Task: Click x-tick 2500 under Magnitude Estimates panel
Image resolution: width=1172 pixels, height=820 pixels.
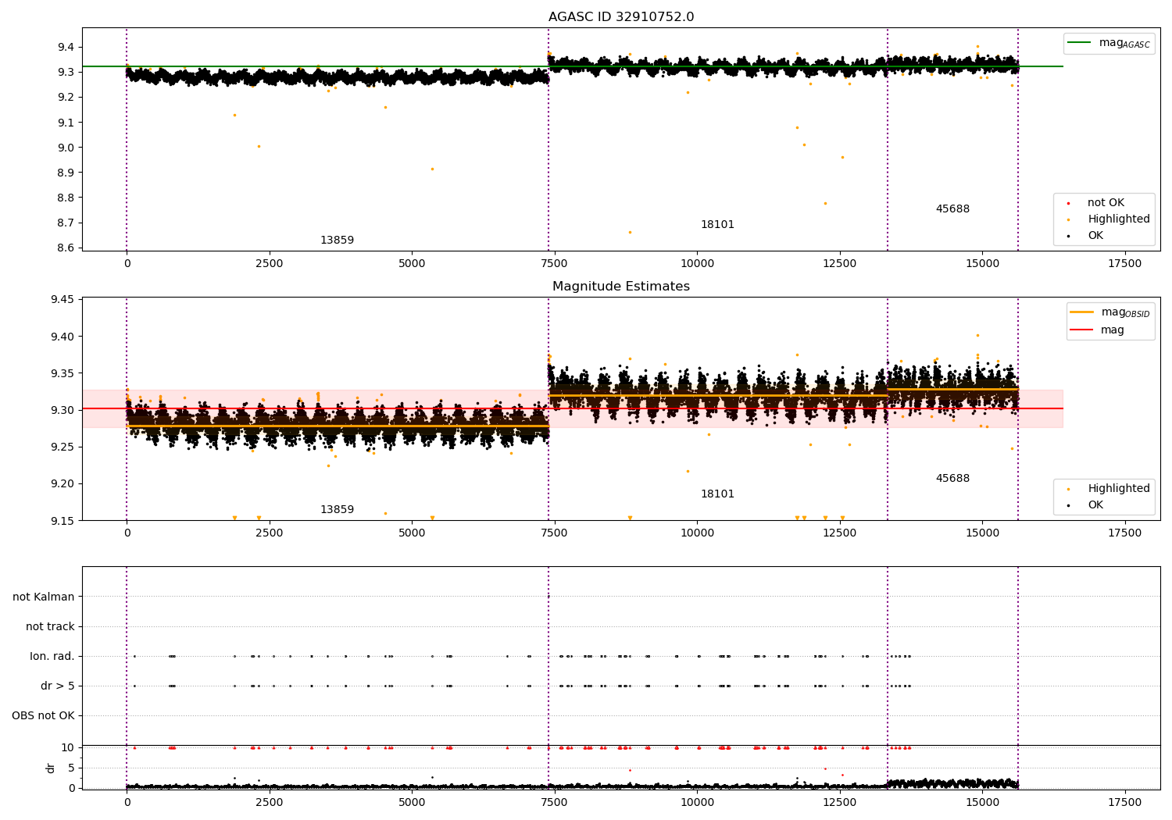Action: [270, 533]
